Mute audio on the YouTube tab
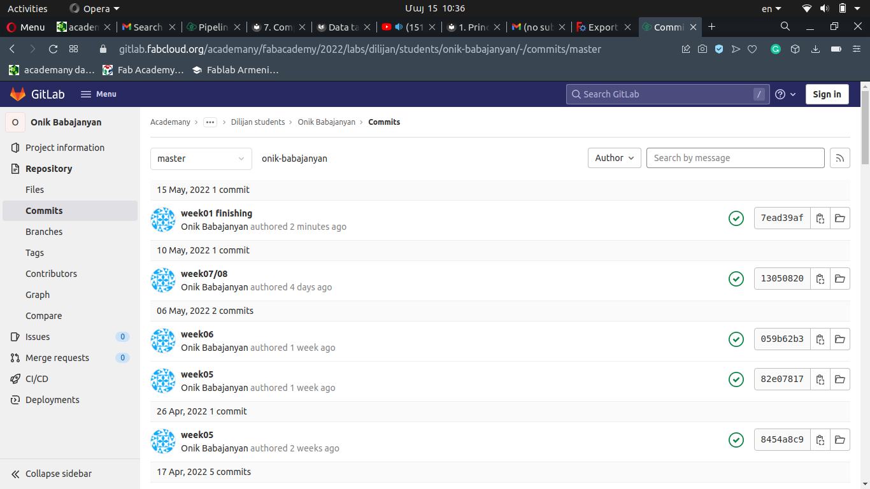Screen dimensions: 870x489 coord(399,27)
